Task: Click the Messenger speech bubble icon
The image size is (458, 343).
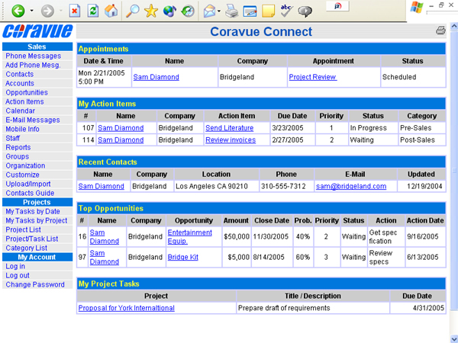Action: tap(305, 11)
